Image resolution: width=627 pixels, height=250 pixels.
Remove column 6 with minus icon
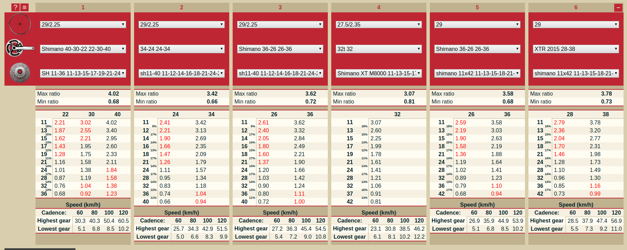coord(618,8)
